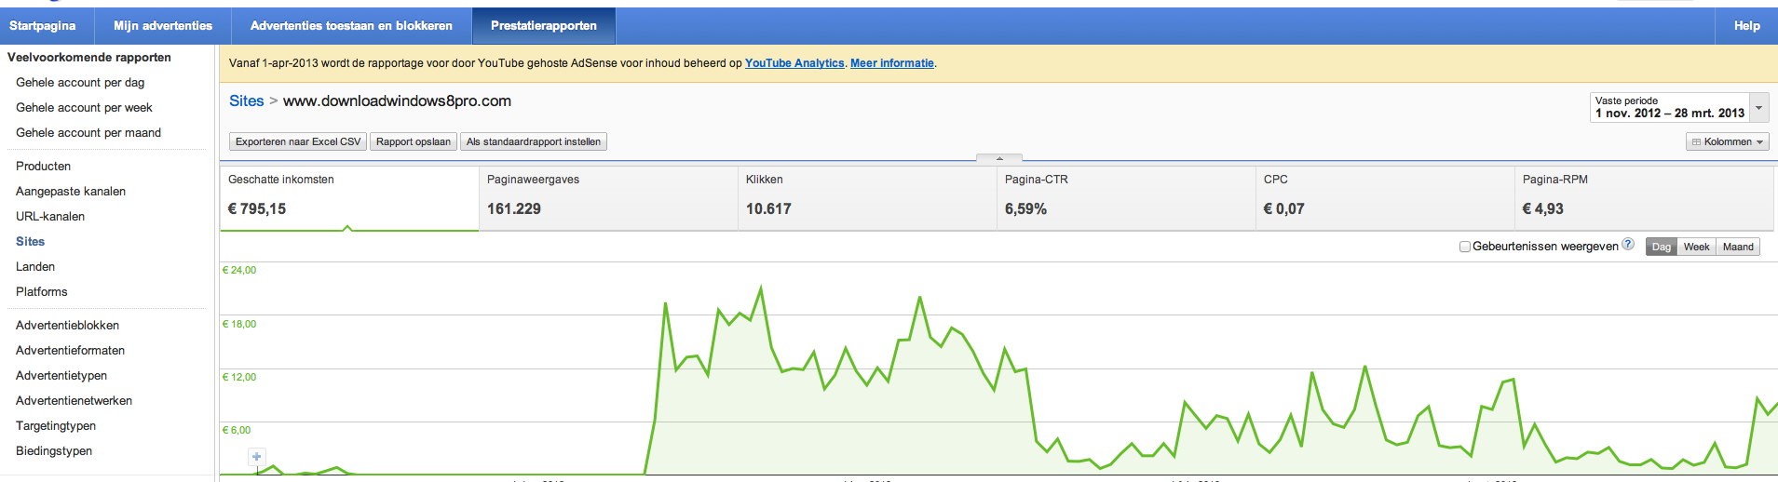1778x482 pixels.
Task: Select the Prestatierapporten tab
Action: tap(544, 26)
